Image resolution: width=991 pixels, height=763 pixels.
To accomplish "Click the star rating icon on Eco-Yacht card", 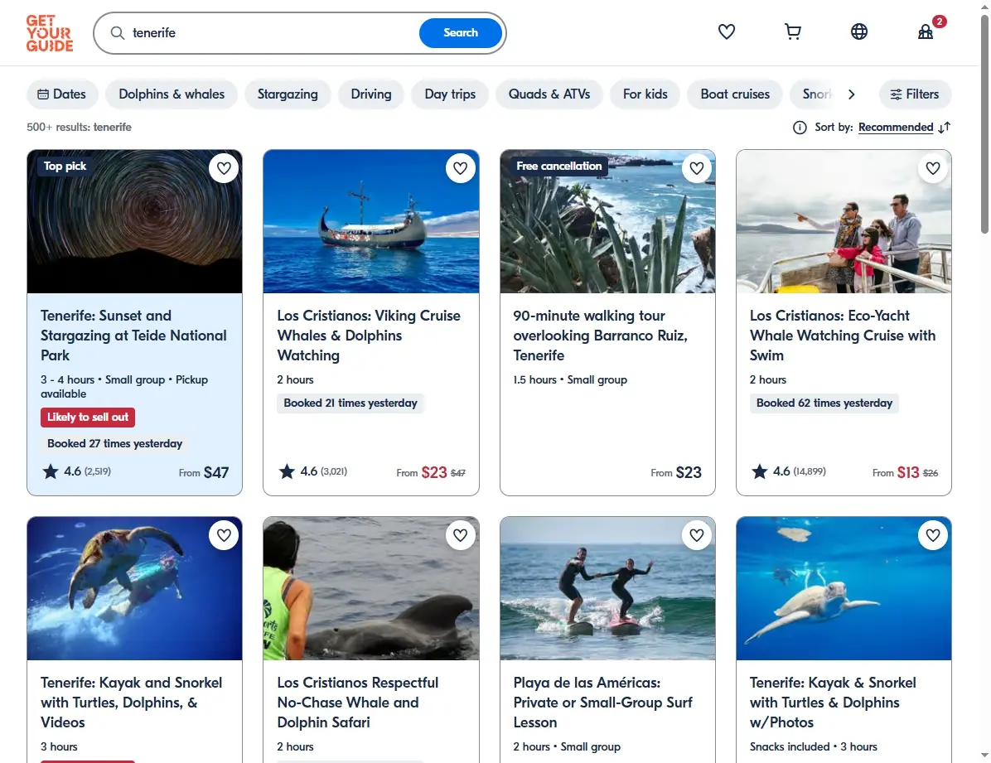I will [760, 471].
